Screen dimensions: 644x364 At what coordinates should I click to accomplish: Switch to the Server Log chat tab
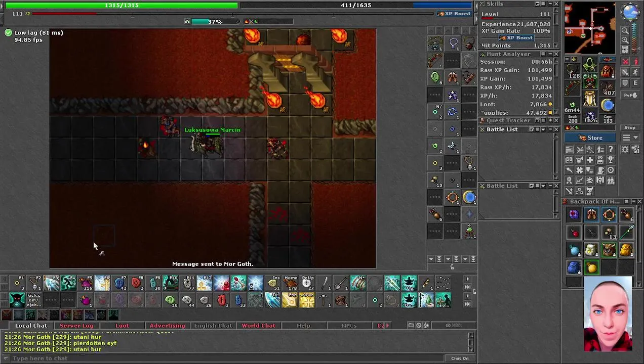tap(76, 326)
